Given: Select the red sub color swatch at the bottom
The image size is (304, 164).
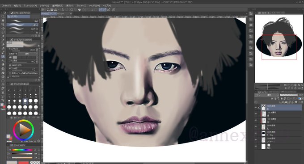Looking at the screenshot, I should point(23,163).
